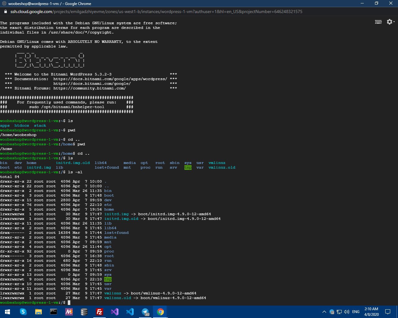This screenshot has height=318, width=398.
Task: Open network settings from the system tray
Action: click(339, 312)
